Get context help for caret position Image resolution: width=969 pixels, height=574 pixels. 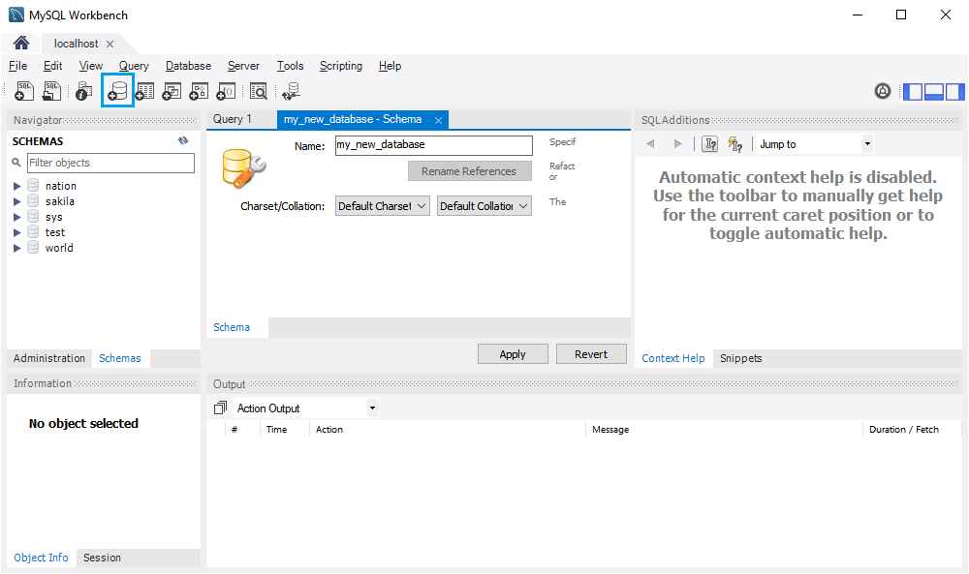click(710, 144)
